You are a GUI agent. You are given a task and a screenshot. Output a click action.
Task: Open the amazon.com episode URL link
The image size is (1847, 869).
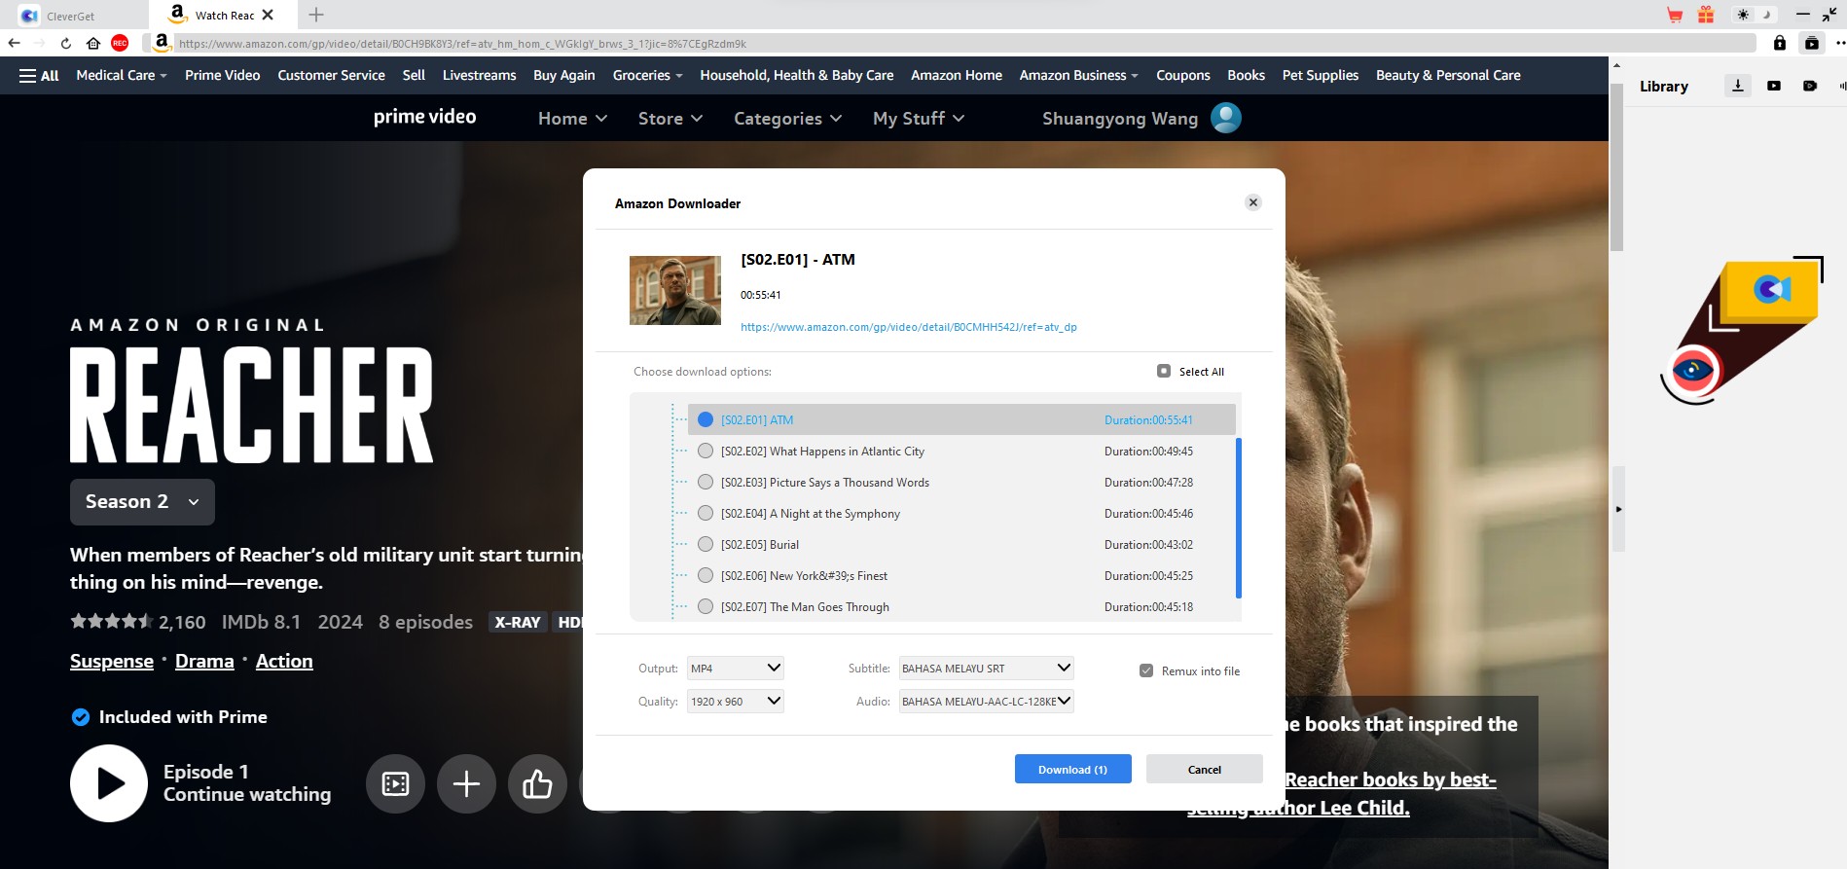(x=909, y=327)
